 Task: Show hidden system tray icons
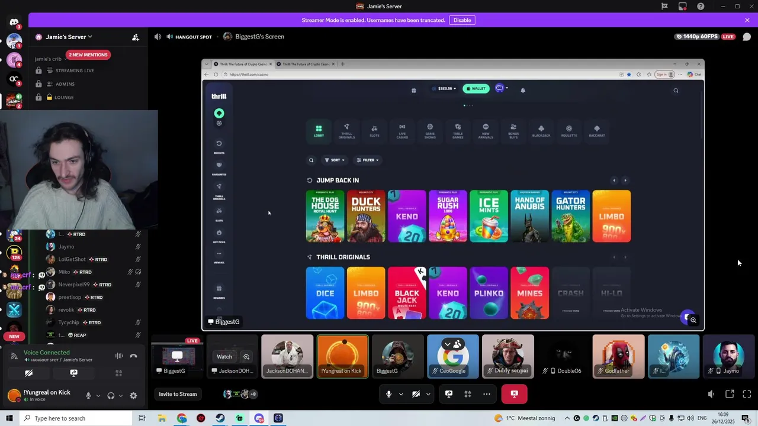tap(567, 418)
